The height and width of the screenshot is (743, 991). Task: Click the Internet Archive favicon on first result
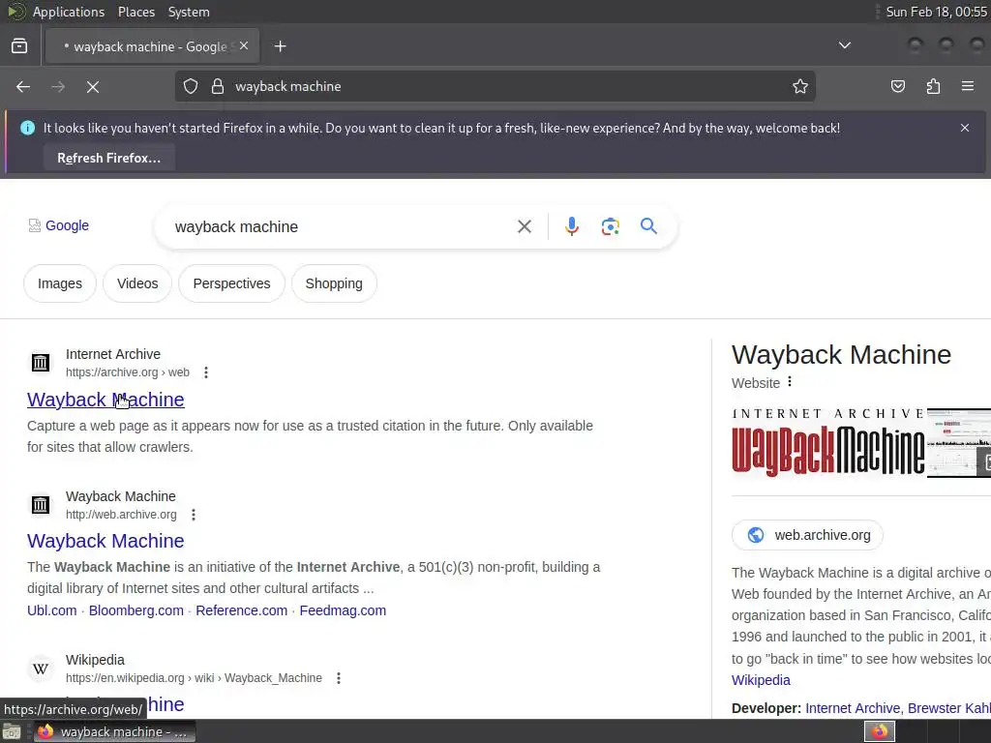pos(41,363)
